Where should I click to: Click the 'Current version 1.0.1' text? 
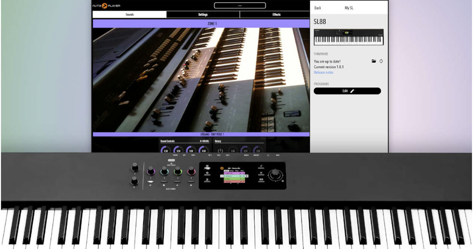pyautogui.click(x=329, y=67)
